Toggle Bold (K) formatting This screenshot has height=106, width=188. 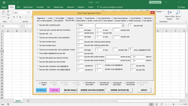click(x=14, y=17)
